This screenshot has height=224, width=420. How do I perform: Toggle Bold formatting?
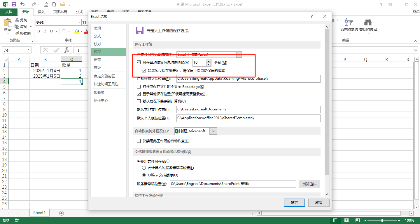pyautogui.click(x=38, y=31)
